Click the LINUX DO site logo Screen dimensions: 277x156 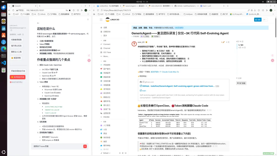click(x=112, y=19)
